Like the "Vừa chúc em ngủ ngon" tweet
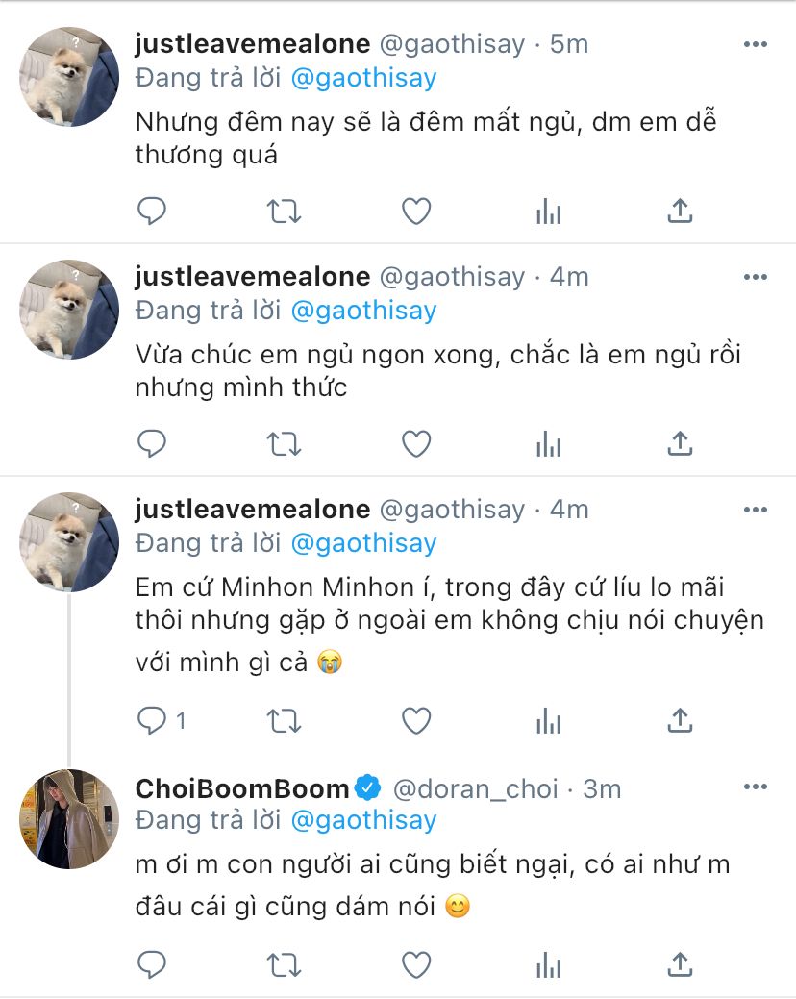This screenshot has height=999, width=796. pyautogui.click(x=415, y=443)
